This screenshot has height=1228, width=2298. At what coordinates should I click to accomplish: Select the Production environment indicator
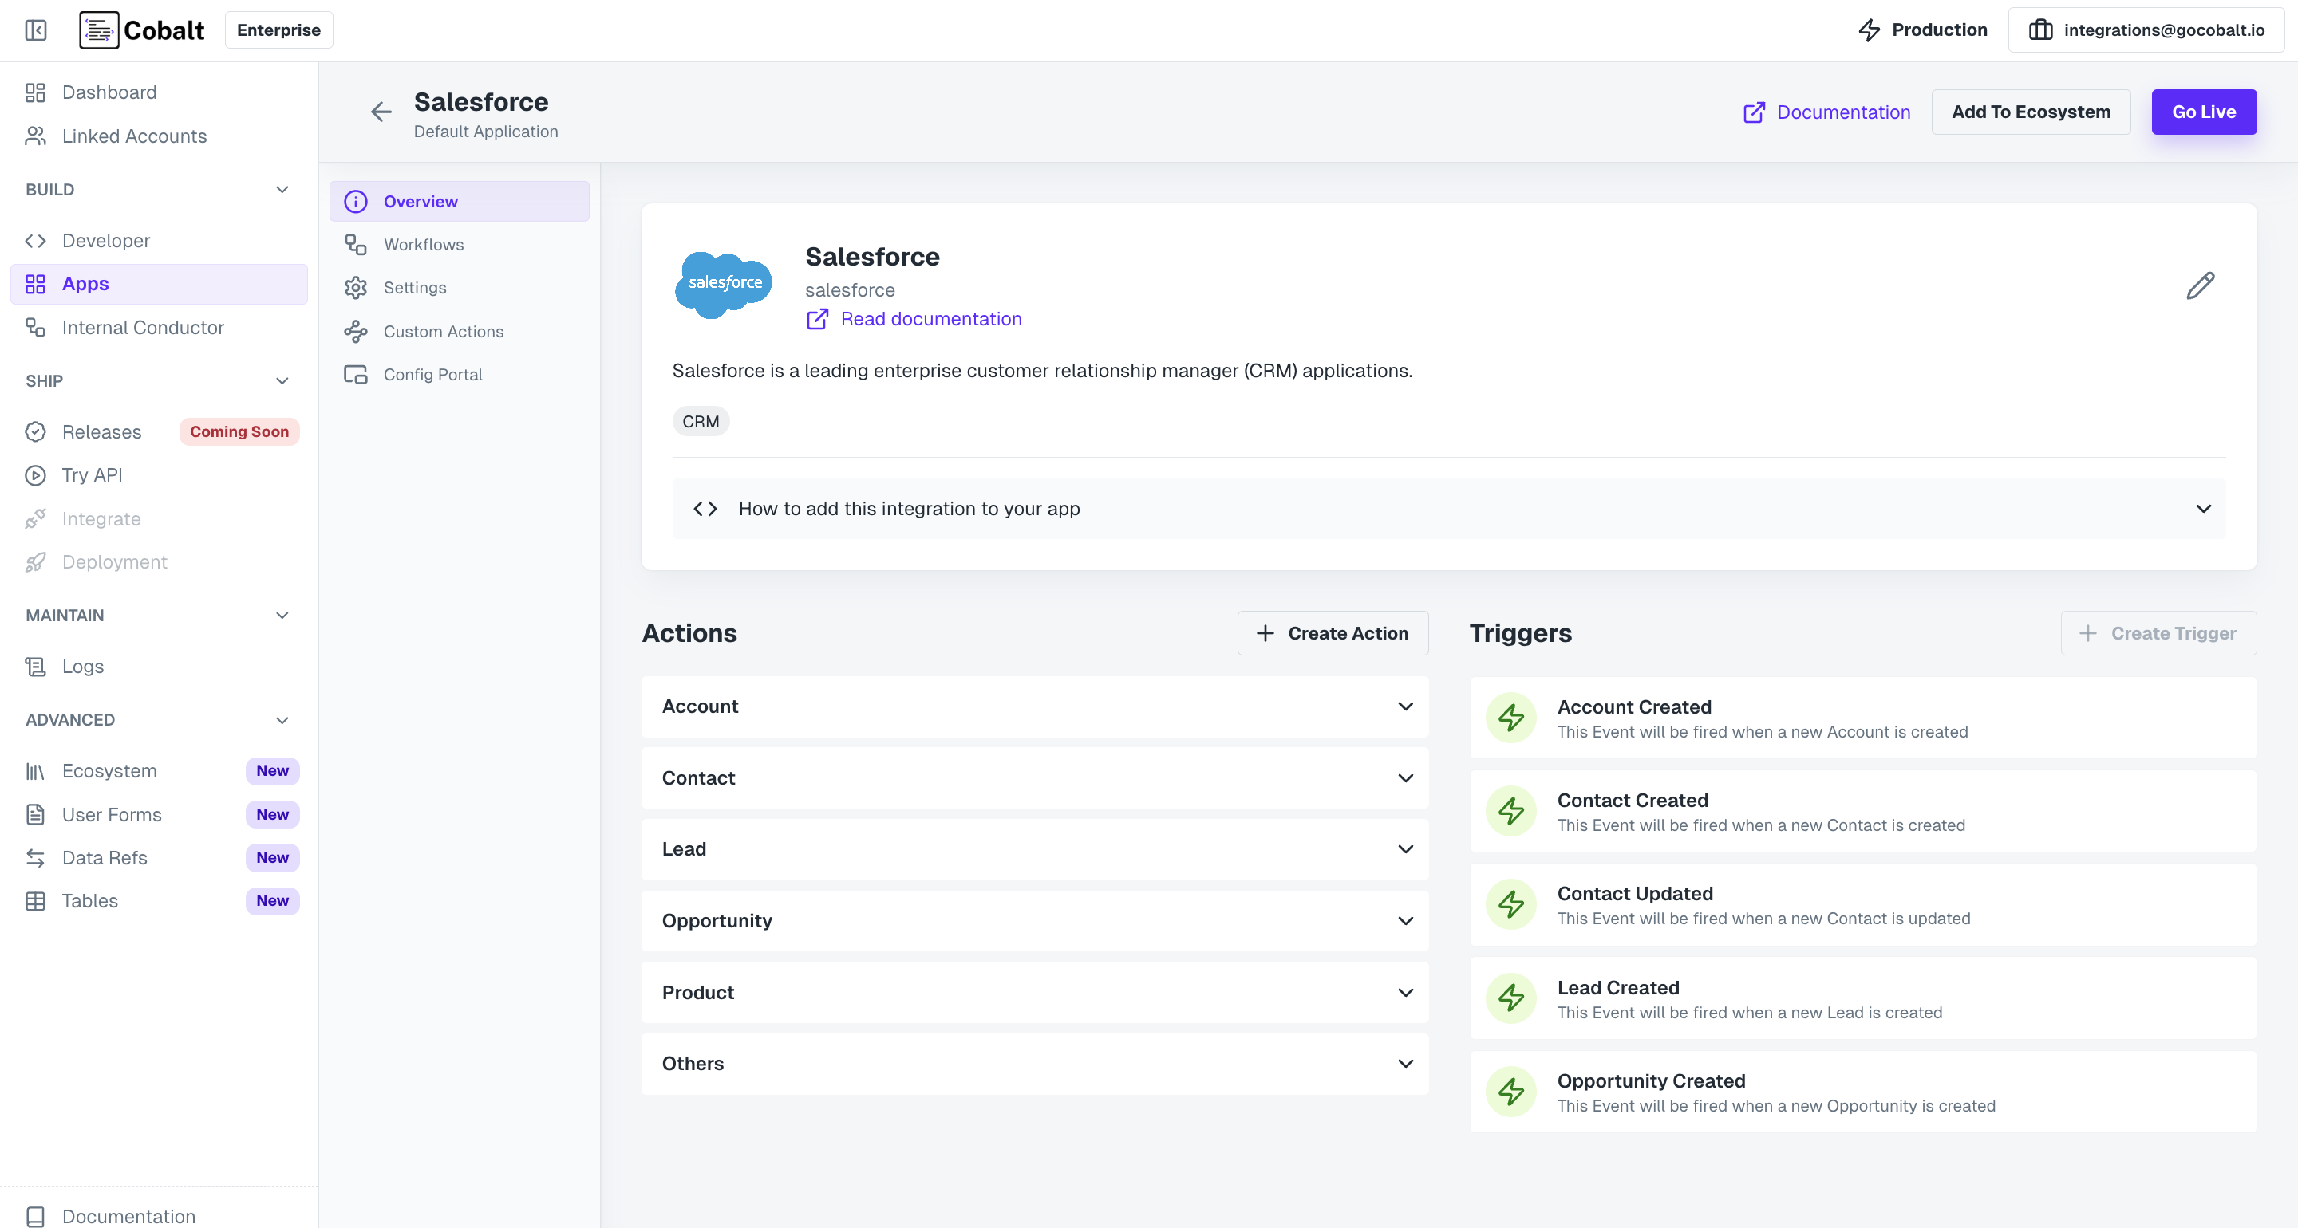click(x=1922, y=30)
